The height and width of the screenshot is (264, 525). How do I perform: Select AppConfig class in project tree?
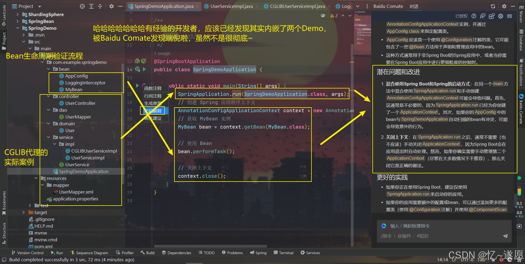76,76
